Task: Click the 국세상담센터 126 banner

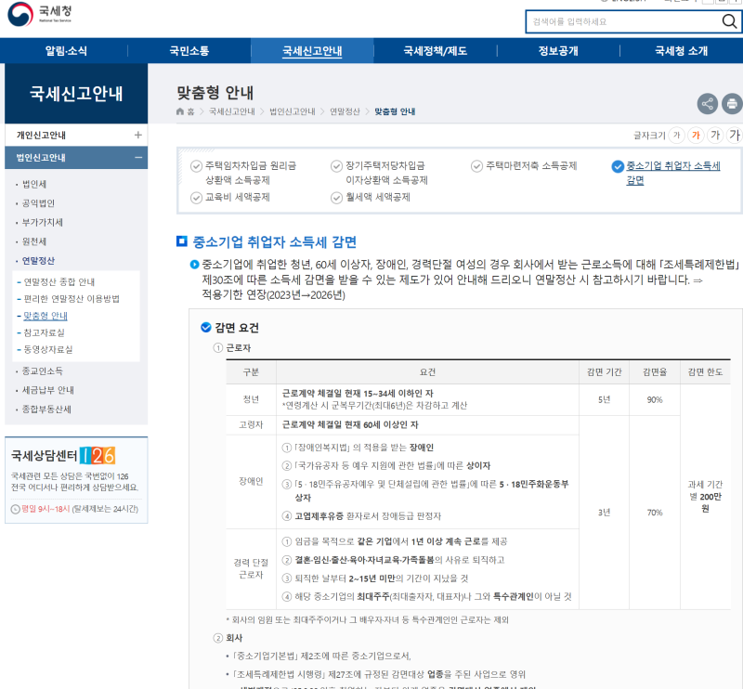Action: pyautogui.click(x=76, y=480)
